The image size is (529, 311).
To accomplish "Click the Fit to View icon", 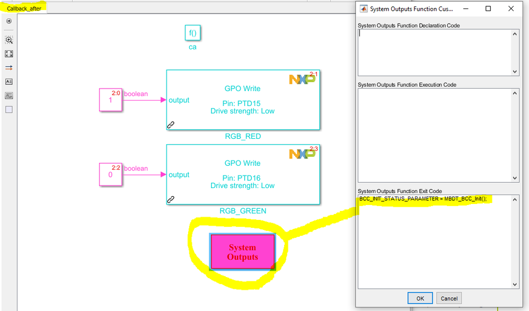I will (9, 54).
